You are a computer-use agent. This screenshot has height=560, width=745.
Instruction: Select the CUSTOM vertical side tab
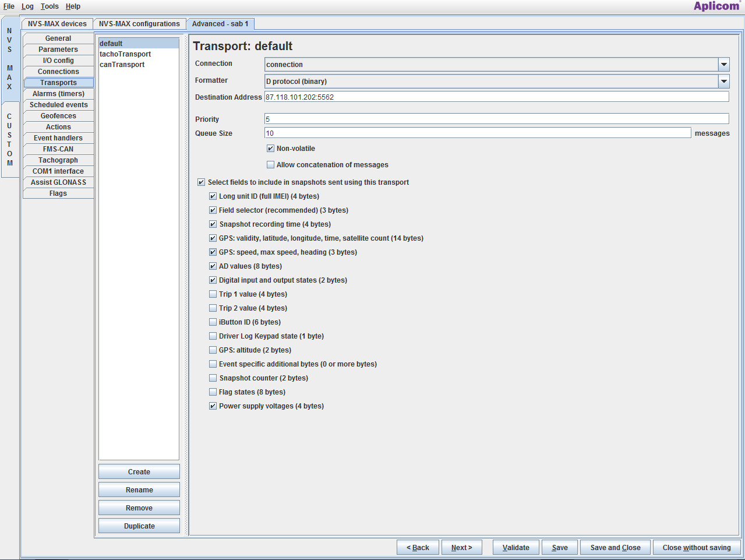[10, 140]
